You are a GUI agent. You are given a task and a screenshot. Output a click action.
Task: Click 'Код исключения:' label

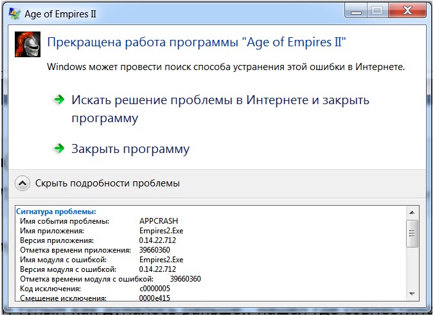coord(51,289)
